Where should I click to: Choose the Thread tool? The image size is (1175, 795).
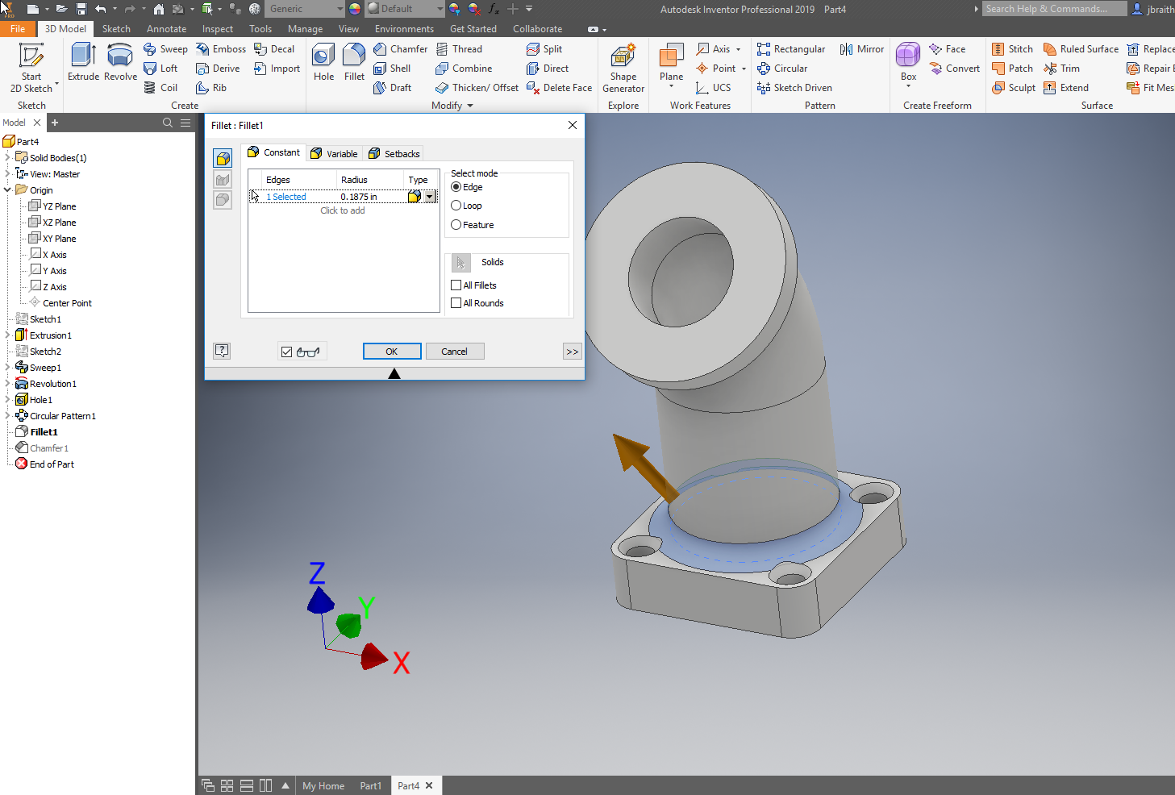459,49
